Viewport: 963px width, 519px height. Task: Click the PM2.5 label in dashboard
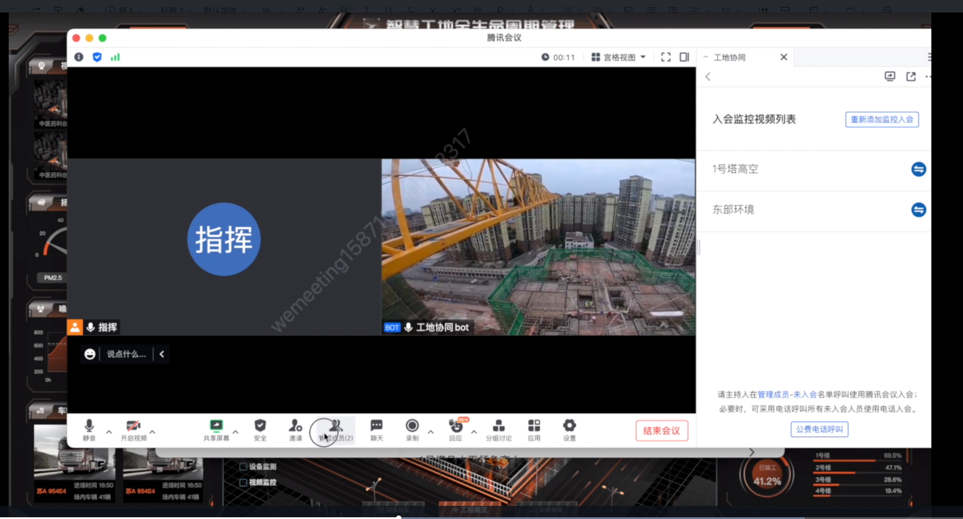pyautogui.click(x=53, y=278)
